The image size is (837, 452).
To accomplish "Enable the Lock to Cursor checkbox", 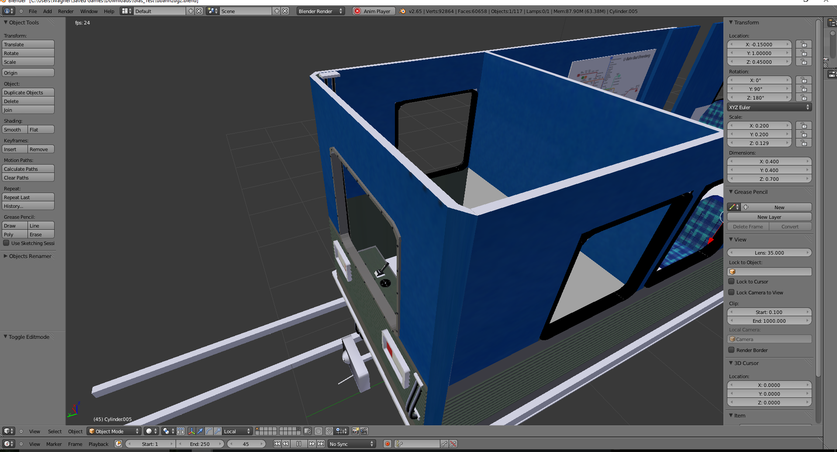I will coord(731,282).
